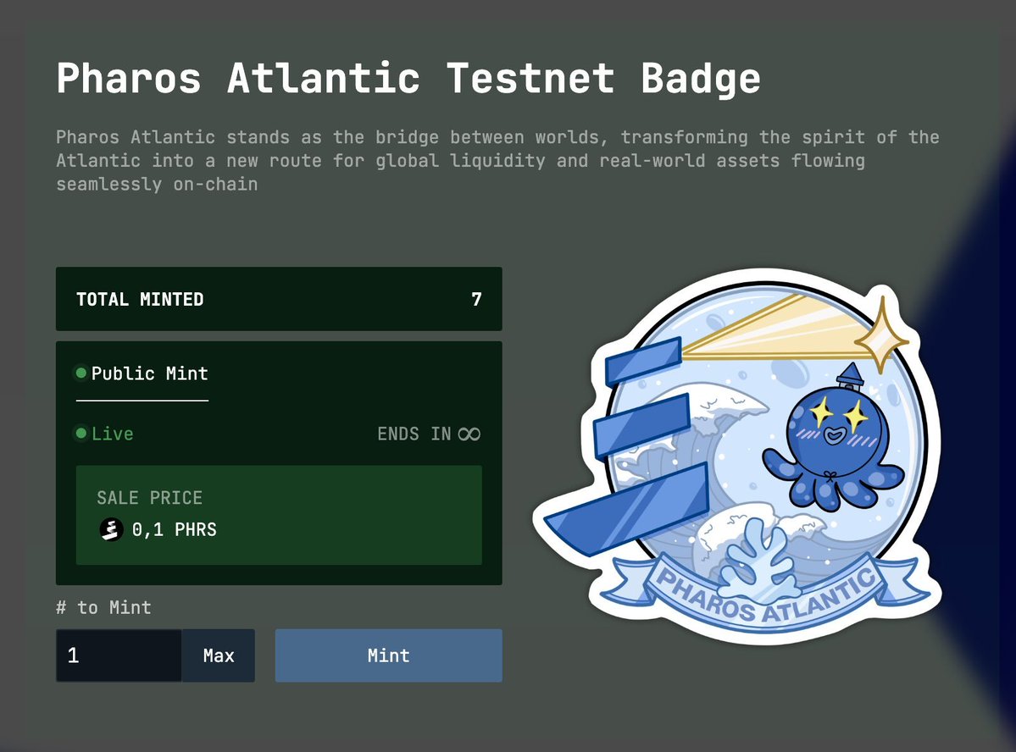This screenshot has height=752, width=1016.
Task: Click the green Live status dot
Action: click(x=81, y=433)
